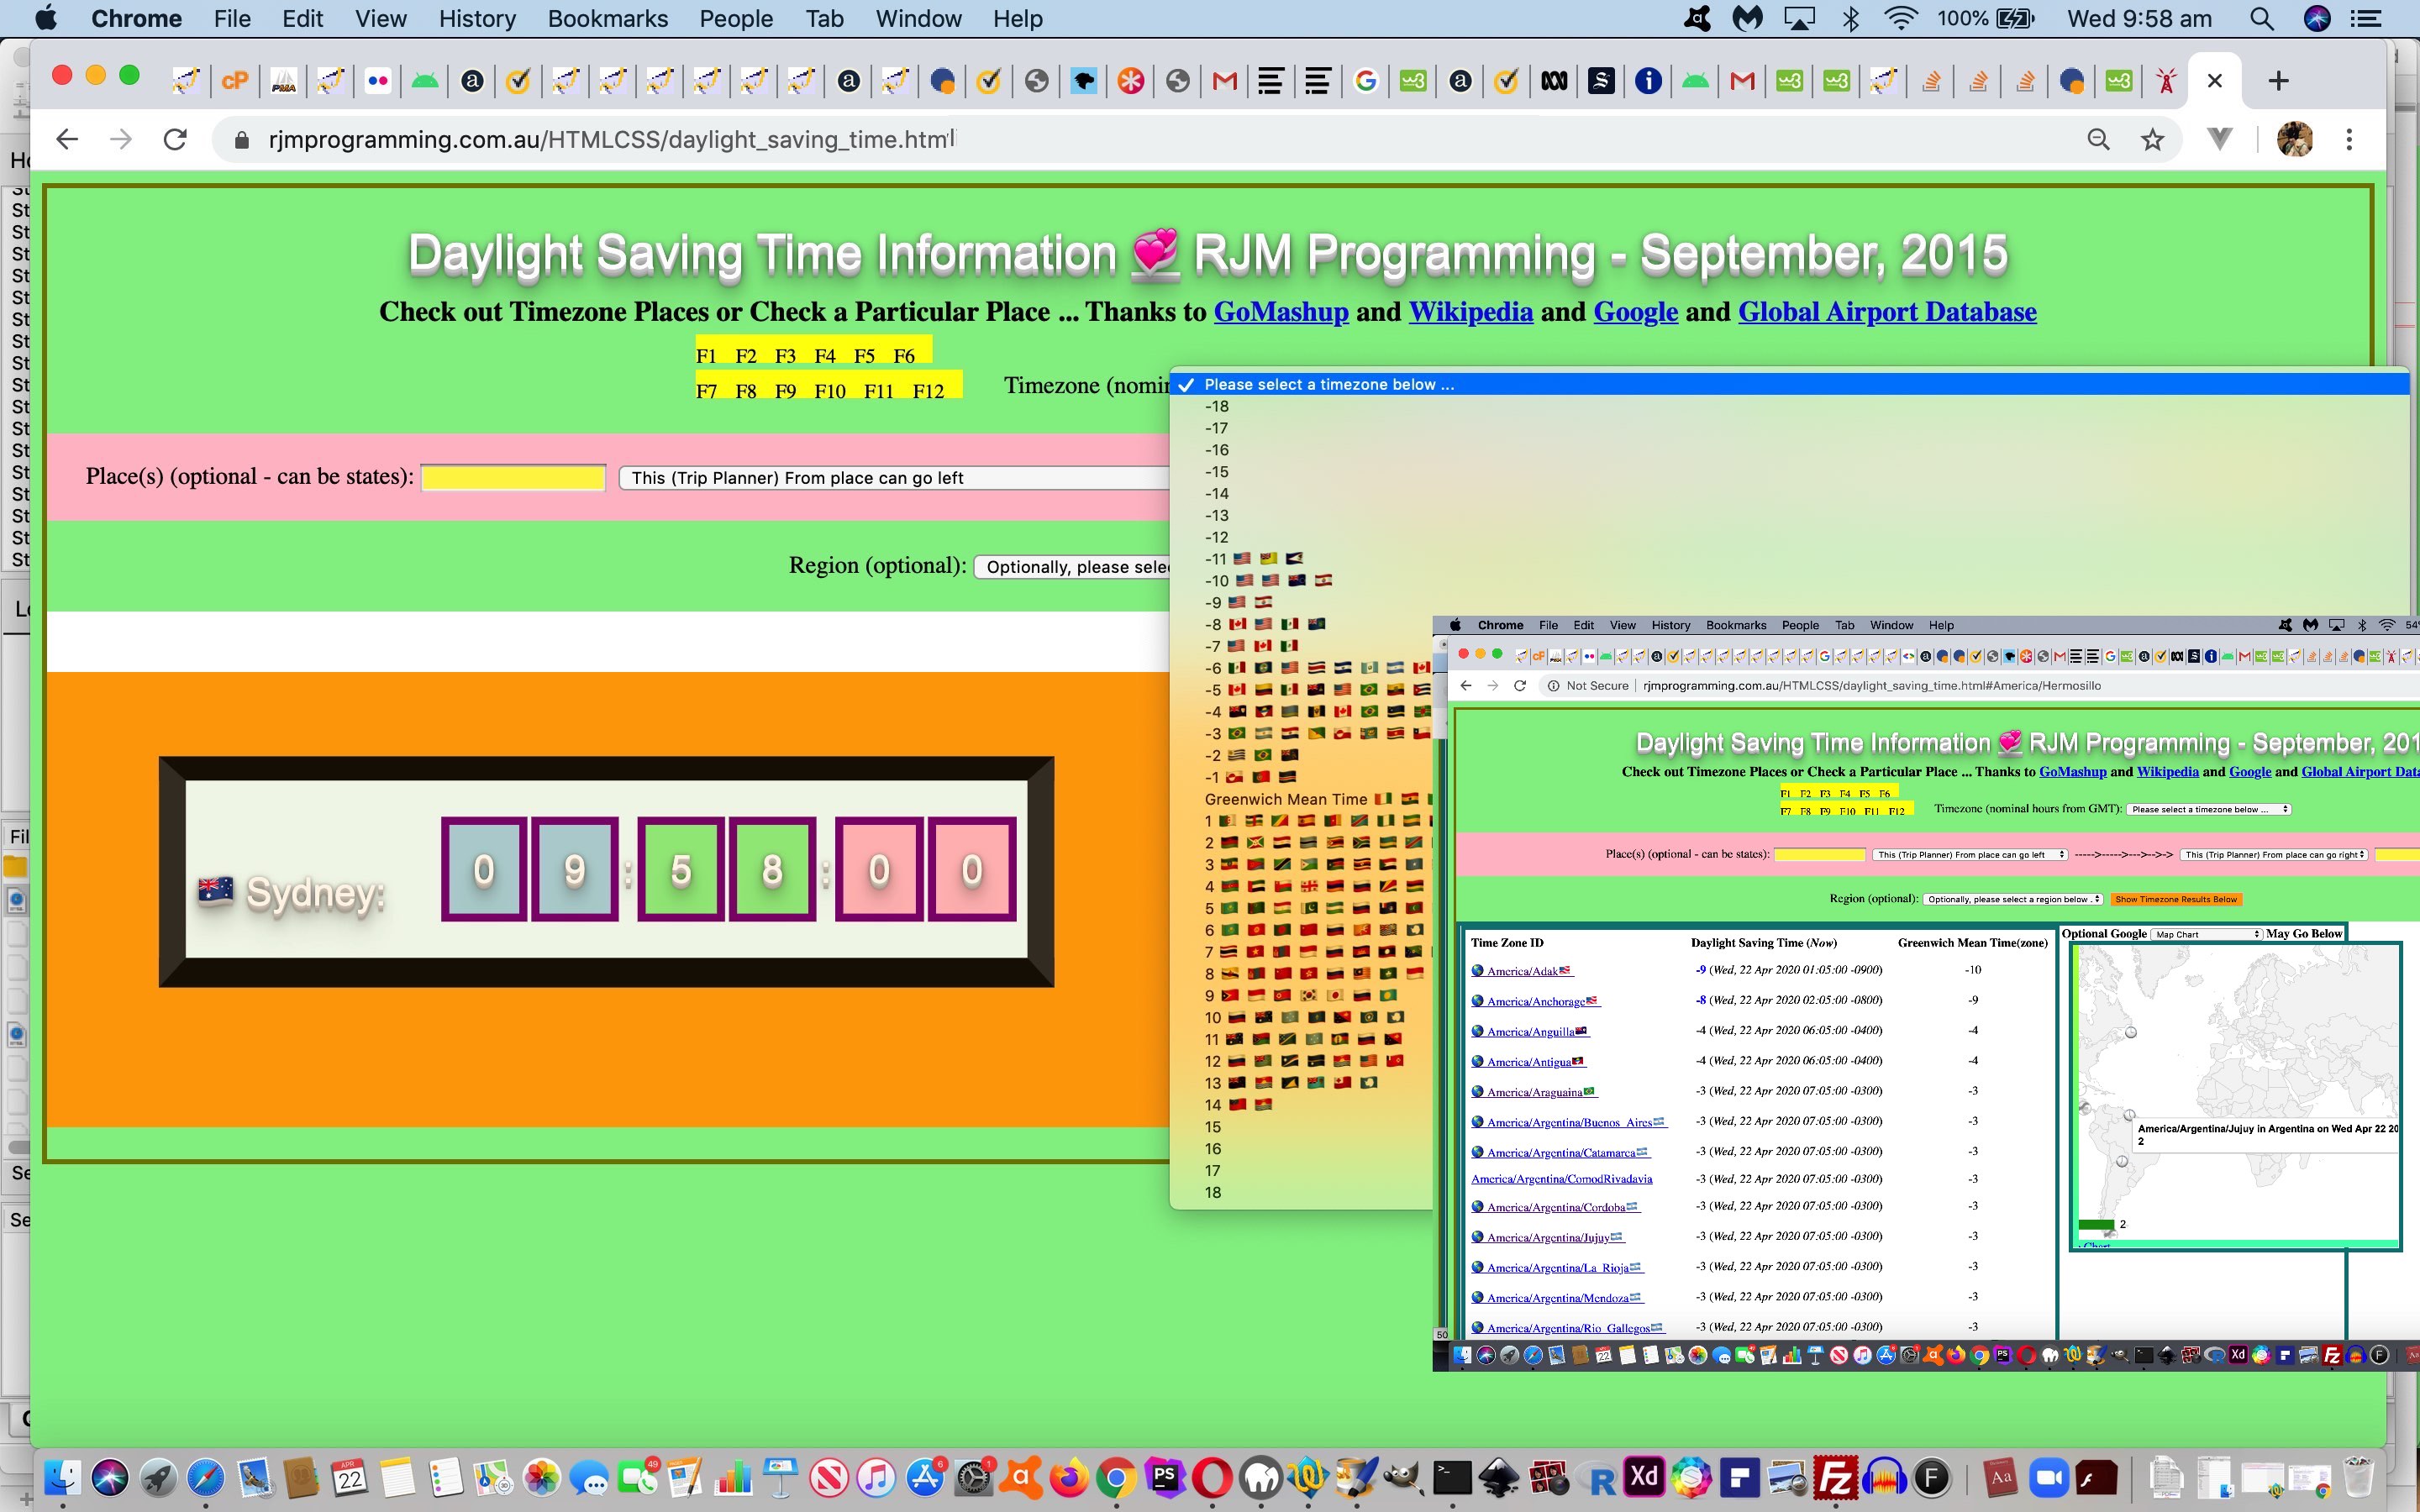This screenshot has height=1512, width=2420.
Task: Open America/Araguaina link in inset window
Action: tap(1534, 1092)
